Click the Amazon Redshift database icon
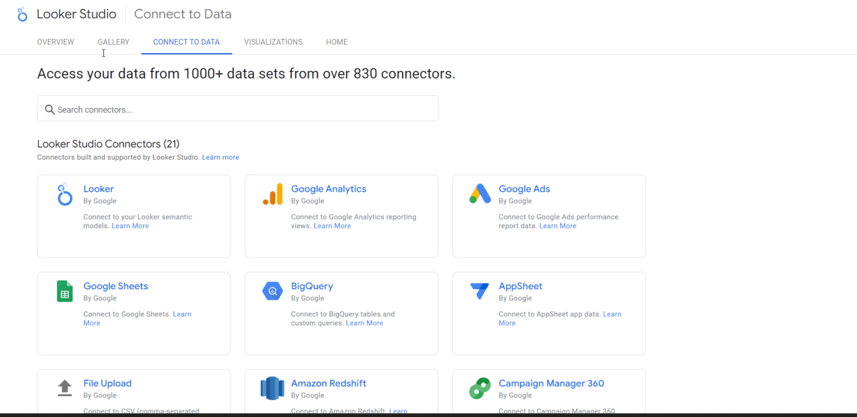 (x=272, y=388)
